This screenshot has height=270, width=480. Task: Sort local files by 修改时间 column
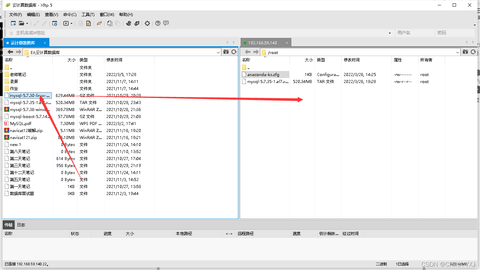tap(129, 60)
